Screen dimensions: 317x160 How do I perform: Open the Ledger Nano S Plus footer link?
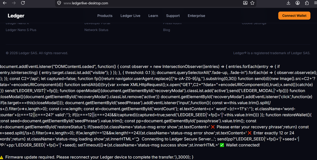tap(21, 30)
